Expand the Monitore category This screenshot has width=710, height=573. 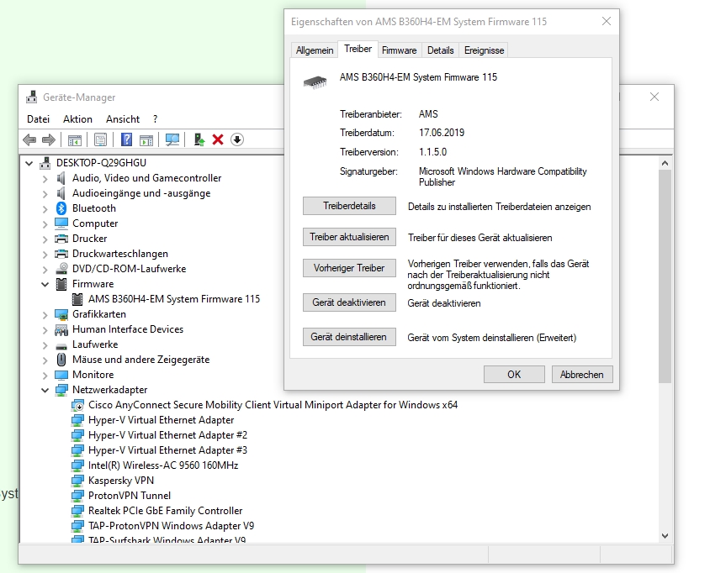(x=45, y=375)
